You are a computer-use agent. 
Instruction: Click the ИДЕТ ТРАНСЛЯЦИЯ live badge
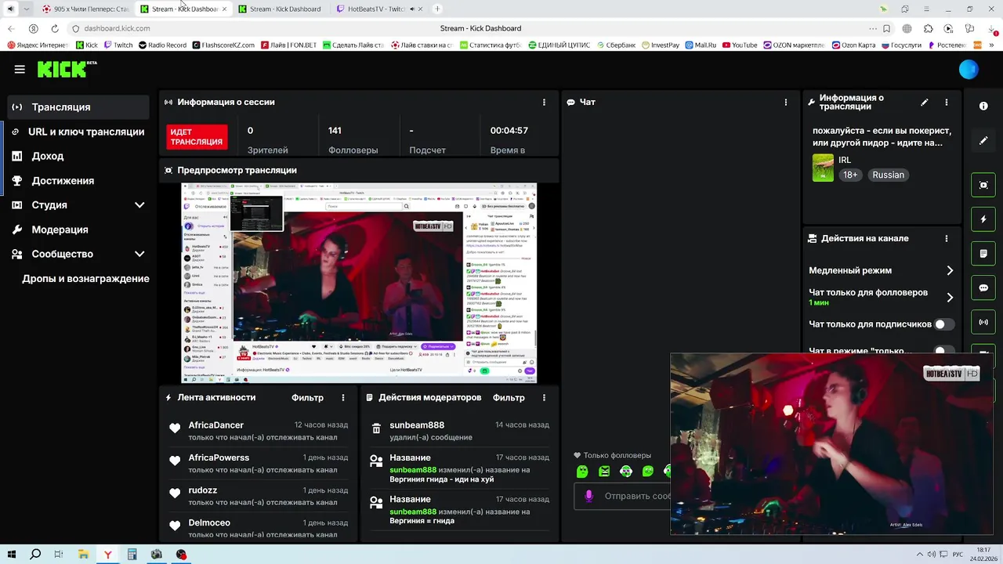coord(197,137)
